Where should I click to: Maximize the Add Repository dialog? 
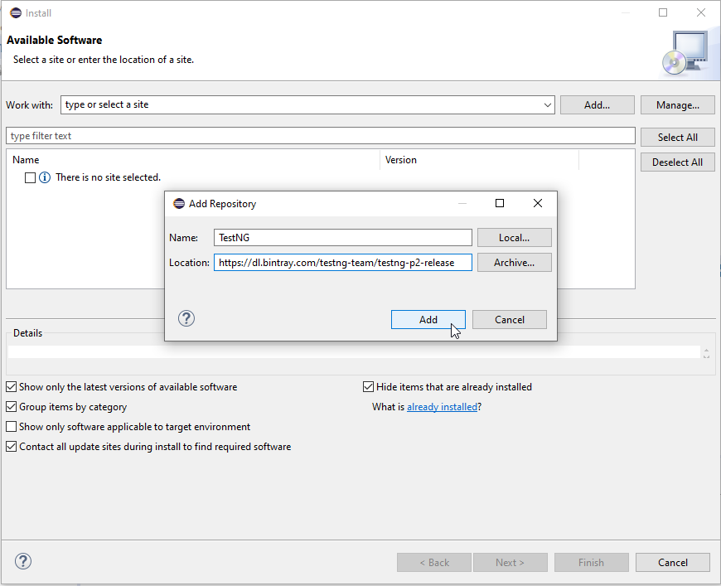500,203
